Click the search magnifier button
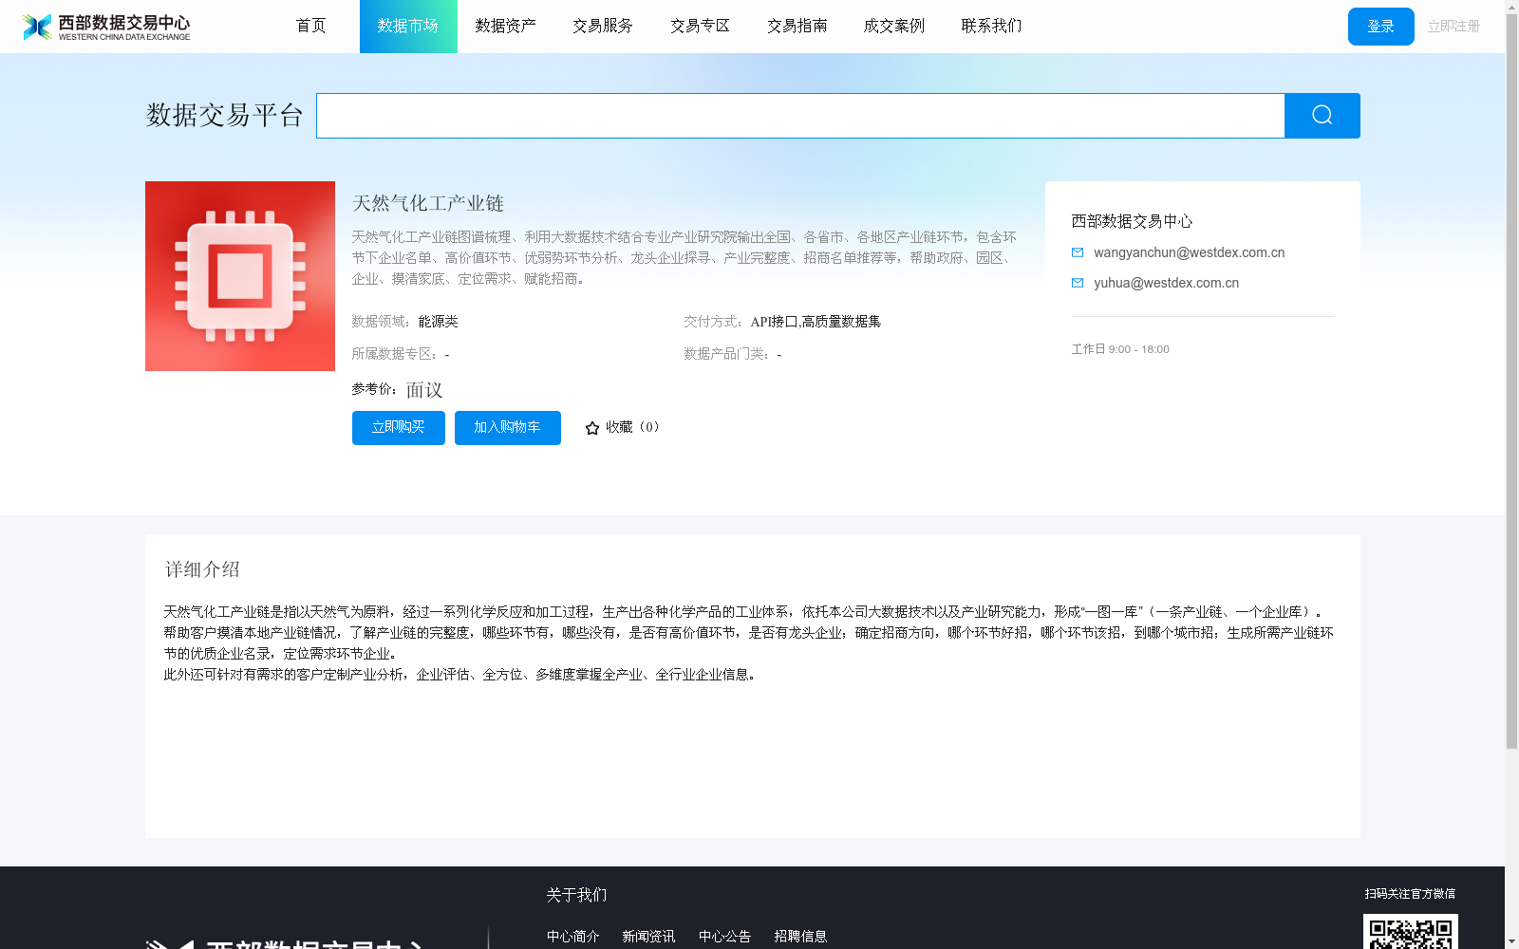1519x949 pixels. tap(1322, 116)
